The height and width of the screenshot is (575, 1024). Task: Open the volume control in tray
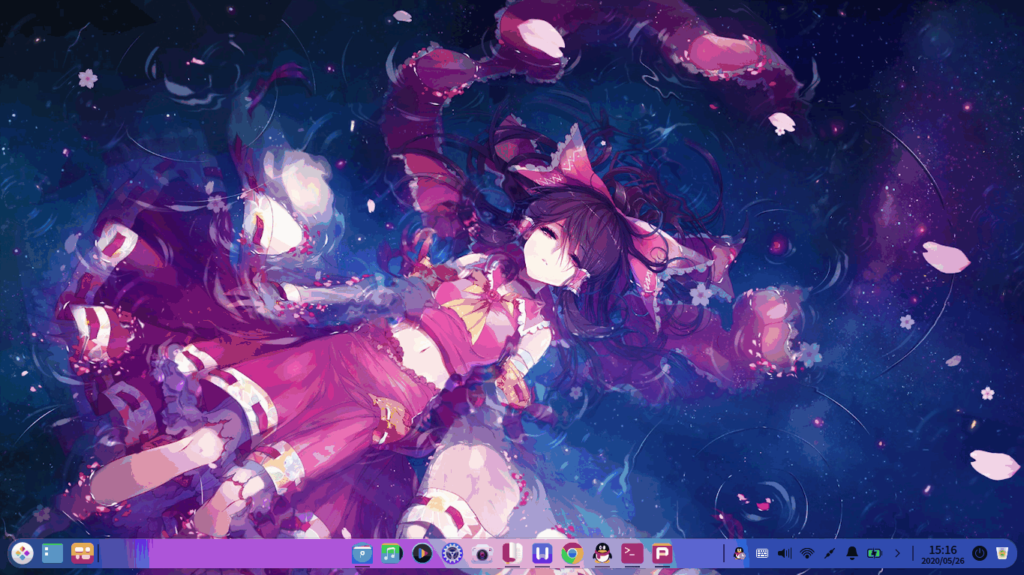[x=785, y=553]
